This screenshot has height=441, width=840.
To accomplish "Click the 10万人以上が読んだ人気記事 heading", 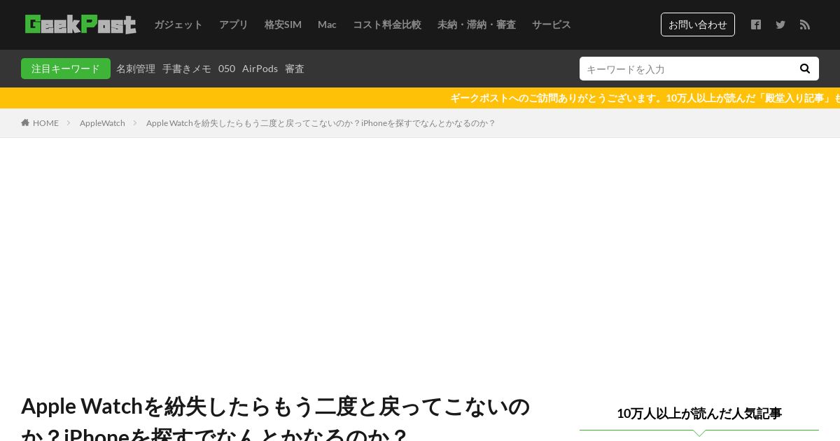I will click(x=699, y=413).
